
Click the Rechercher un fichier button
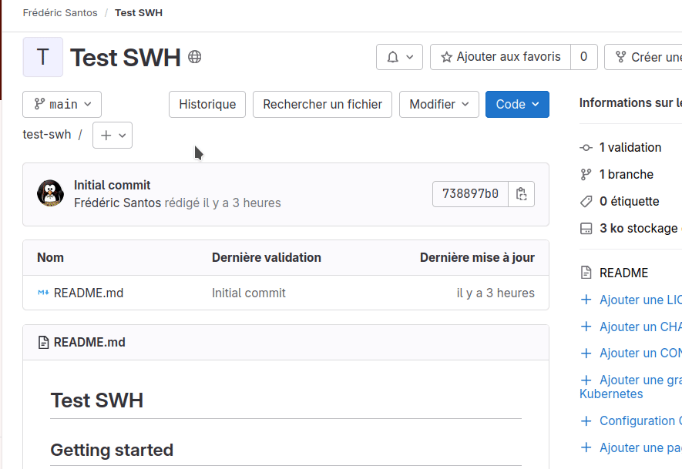(322, 104)
